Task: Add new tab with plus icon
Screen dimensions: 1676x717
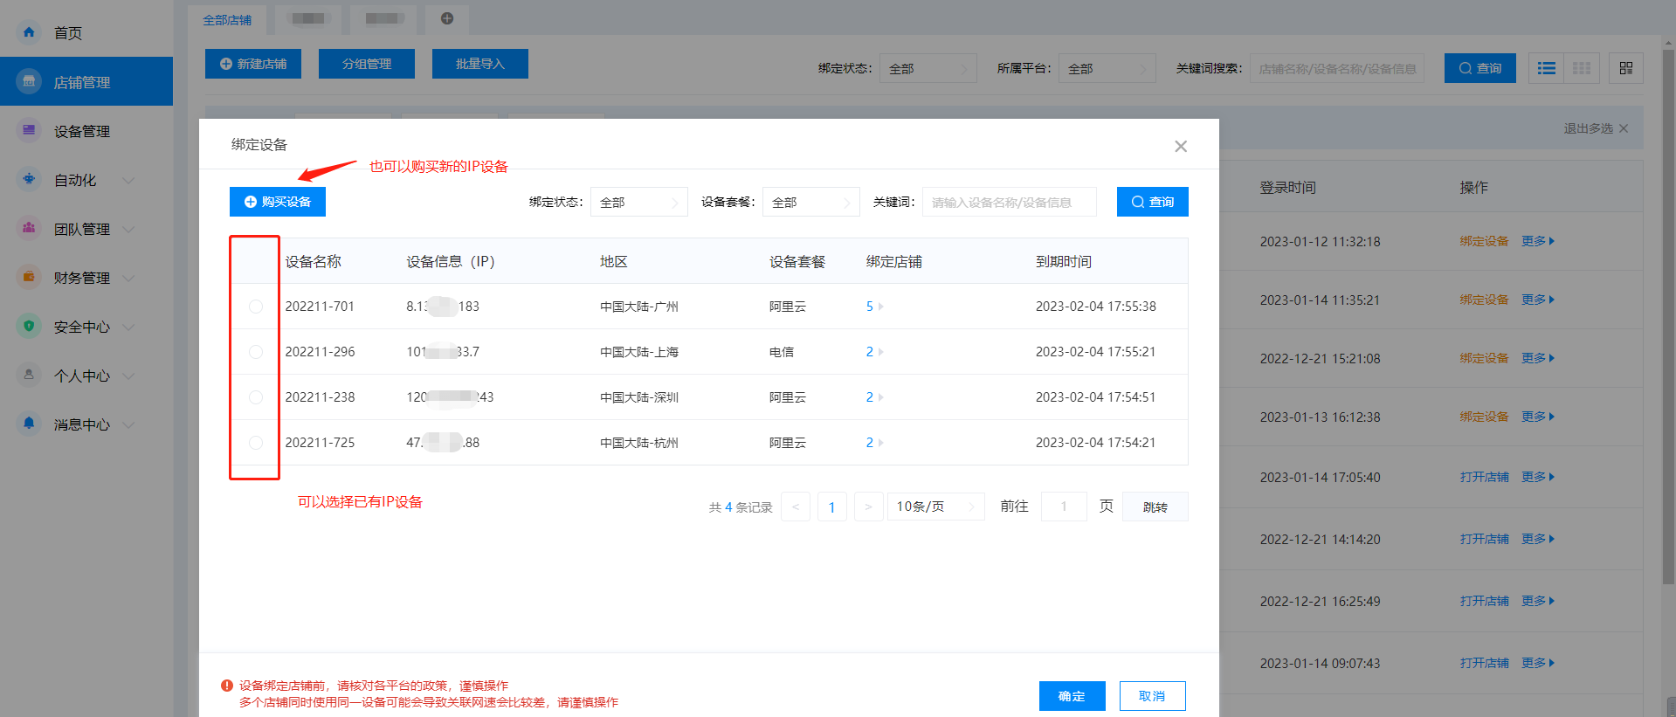Action: [x=447, y=18]
